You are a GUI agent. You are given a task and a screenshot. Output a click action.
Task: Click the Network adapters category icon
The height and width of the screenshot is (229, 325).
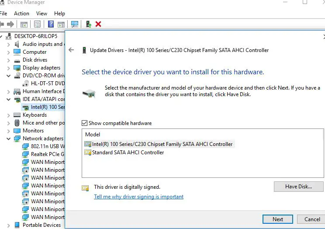(17, 139)
